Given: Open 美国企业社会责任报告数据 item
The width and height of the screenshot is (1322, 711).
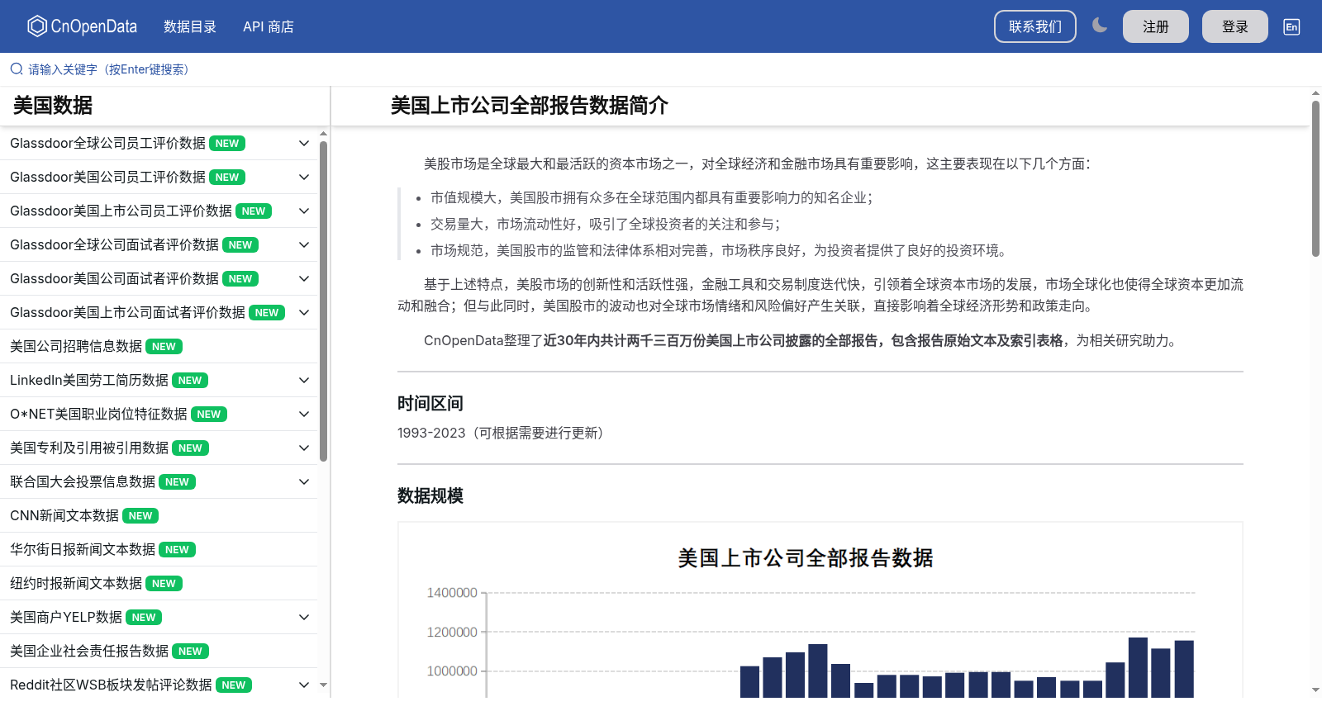Looking at the screenshot, I should tap(89, 652).
